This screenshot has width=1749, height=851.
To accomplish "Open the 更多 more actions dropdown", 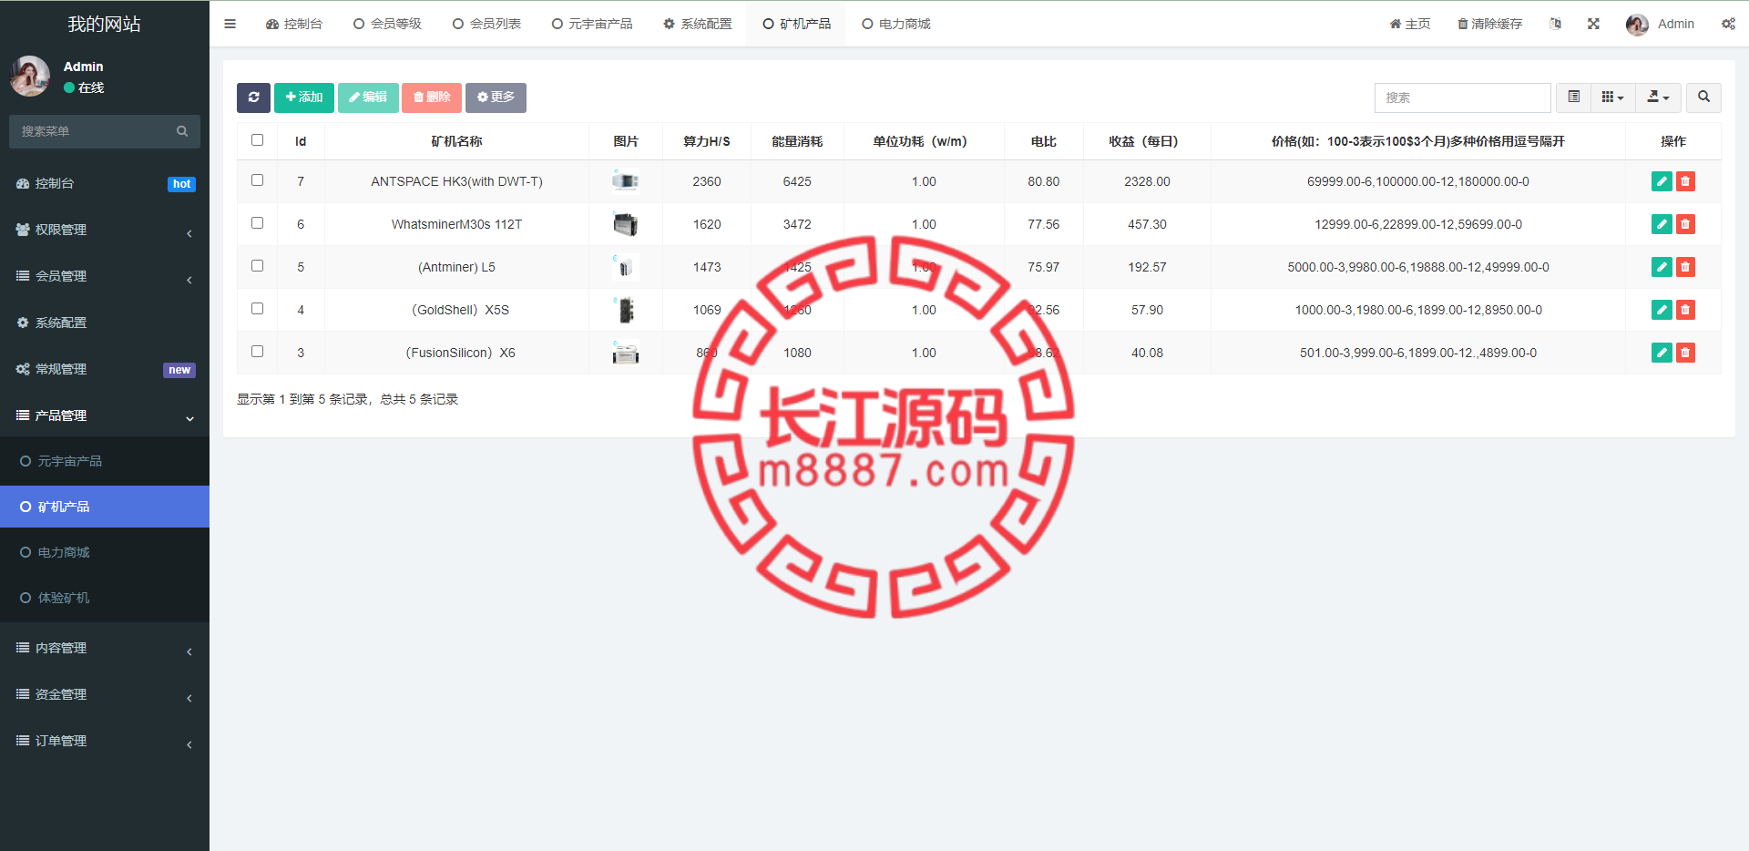I will (x=496, y=97).
